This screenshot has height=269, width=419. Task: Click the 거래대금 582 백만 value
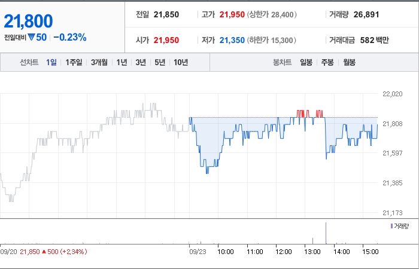coord(374,40)
